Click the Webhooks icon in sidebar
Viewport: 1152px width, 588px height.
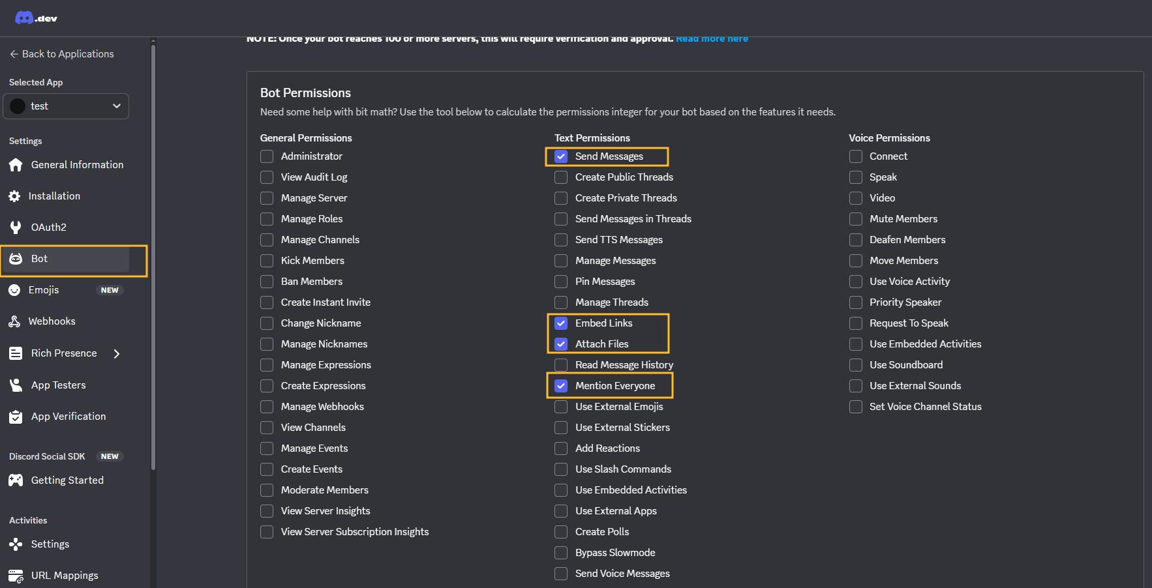14,321
